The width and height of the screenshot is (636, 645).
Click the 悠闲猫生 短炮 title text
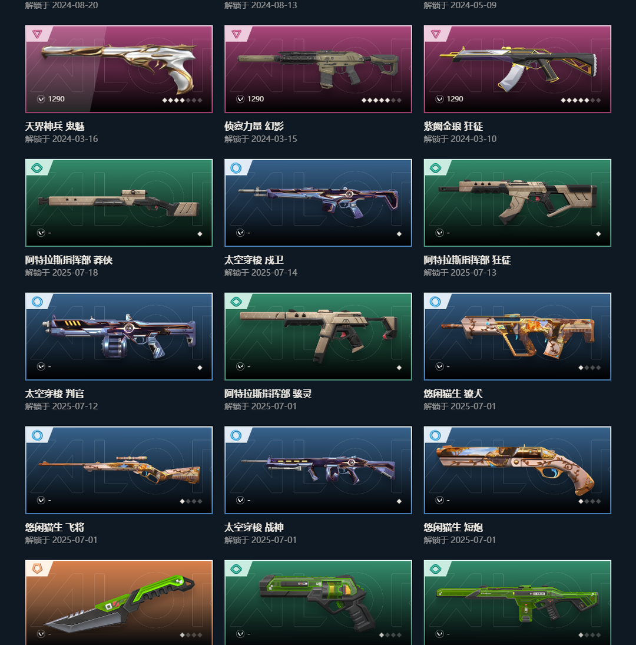point(453,527)
